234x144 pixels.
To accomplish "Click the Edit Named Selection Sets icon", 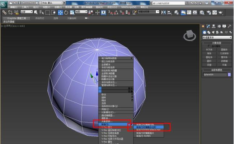I will point(134,12).
